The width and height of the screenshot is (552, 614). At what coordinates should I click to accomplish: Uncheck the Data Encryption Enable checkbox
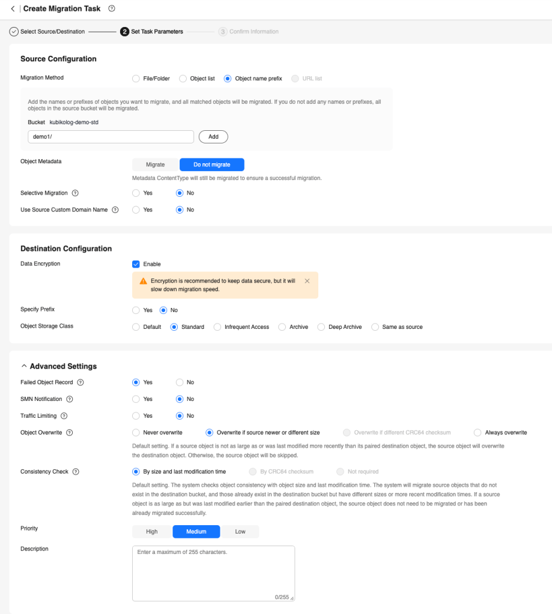(x=136, y=264)
